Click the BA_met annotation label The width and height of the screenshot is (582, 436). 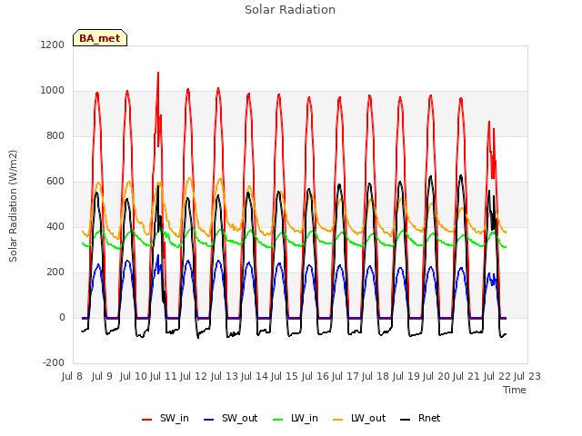pyautogui.click(x=100, y=38)
